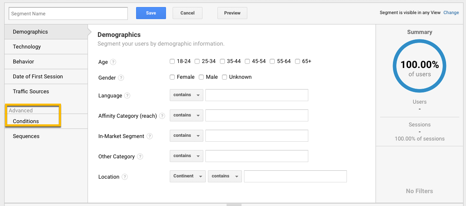The height and width of the screenshot is (206, 466).
Task: Check the 18-24 age checkbox
Action: [172, 61]
